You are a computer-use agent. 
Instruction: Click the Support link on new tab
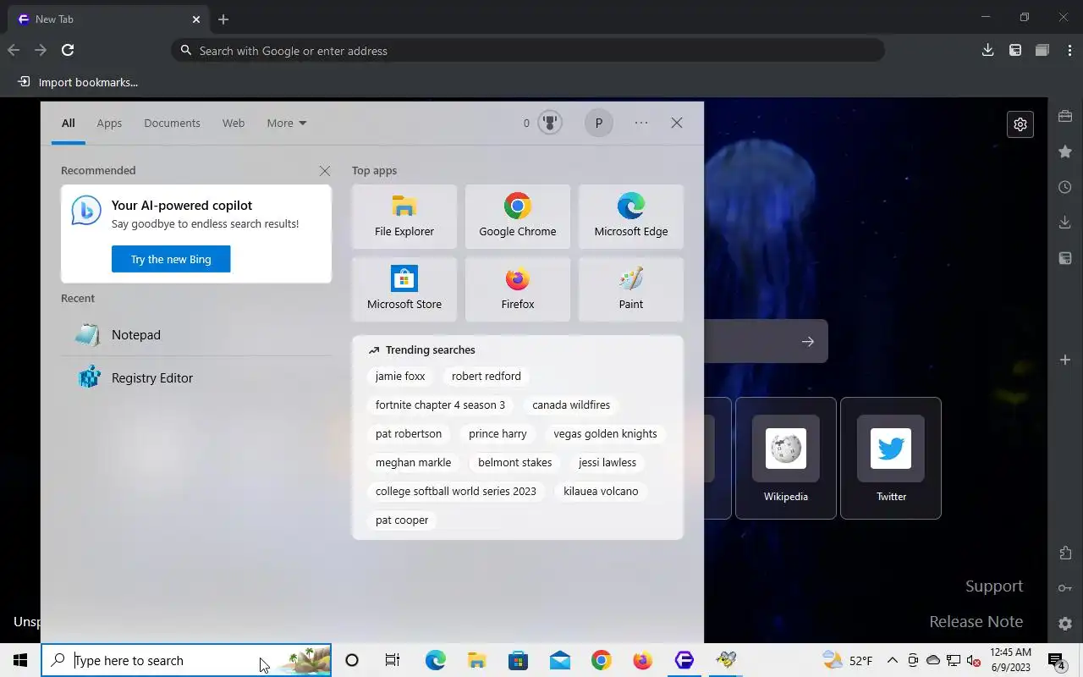pos(994,586)
